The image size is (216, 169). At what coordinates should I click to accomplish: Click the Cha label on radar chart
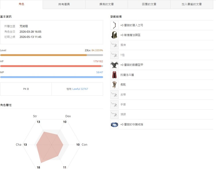(x=18, y=145)
